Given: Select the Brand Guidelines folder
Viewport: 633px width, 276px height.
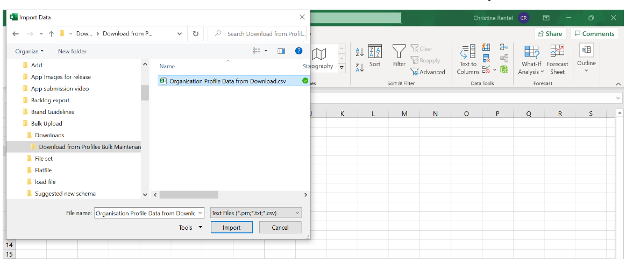Looking at the screenshot, I should [x=53, y=112].
